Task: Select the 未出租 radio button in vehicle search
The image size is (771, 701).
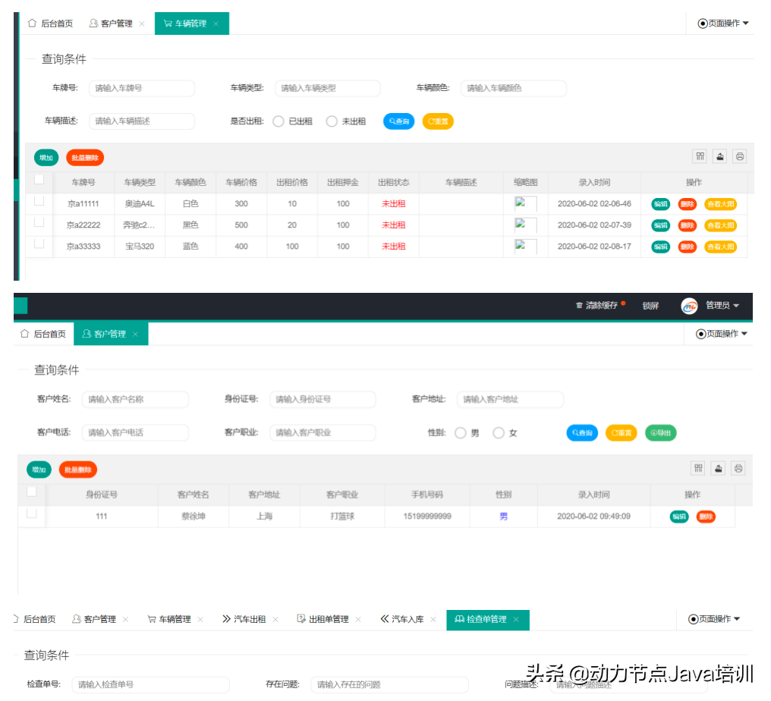Action: coord(332,121)
